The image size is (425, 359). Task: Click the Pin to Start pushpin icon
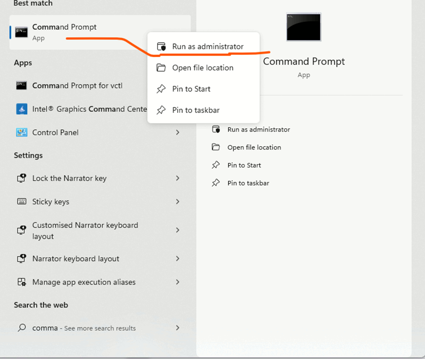(161, 89)
